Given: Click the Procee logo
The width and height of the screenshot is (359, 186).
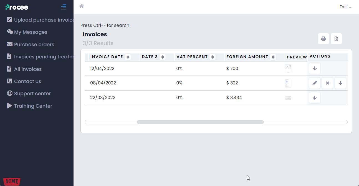Looking at the screenshot, I should (16, 7).
